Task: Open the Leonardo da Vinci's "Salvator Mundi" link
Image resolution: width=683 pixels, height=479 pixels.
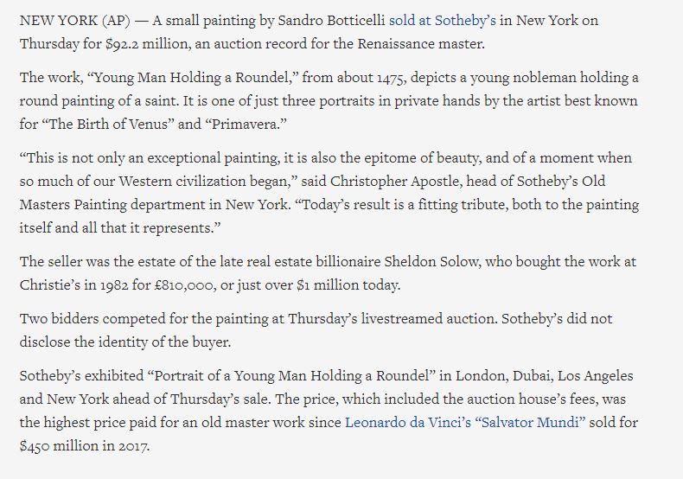Action: point(465,423)
